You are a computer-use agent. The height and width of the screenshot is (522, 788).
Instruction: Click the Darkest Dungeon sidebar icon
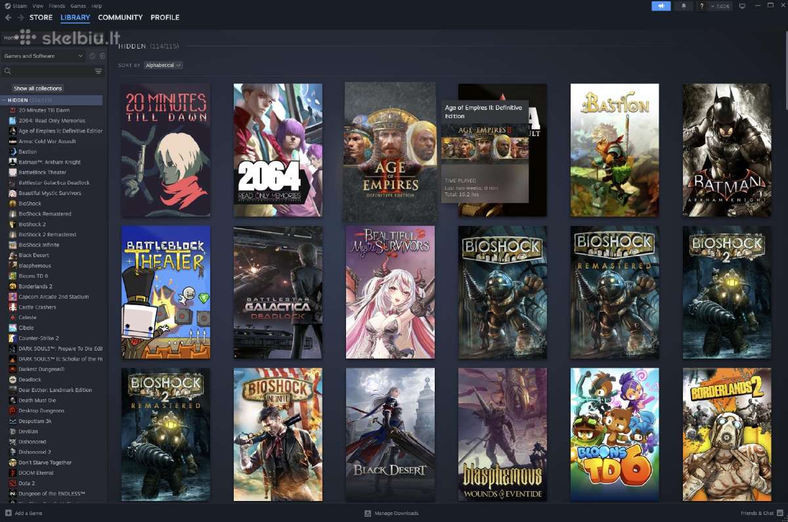12,369
